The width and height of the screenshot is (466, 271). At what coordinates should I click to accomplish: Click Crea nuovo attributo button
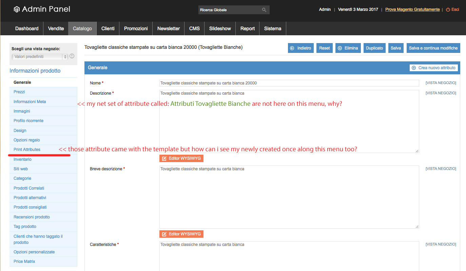pos(434,68)
